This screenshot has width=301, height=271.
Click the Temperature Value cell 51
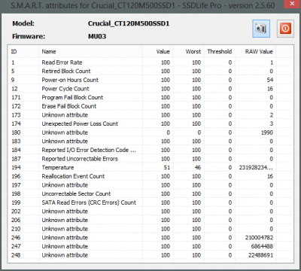(x=167, y=167)
